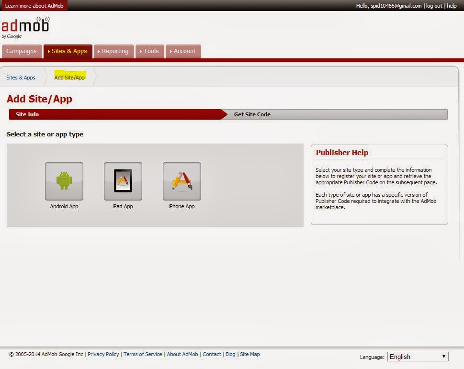Open the About AdMob link
The height and width of the screenshot is (369, 464).
pyautogui.click(x=182, y=354)
